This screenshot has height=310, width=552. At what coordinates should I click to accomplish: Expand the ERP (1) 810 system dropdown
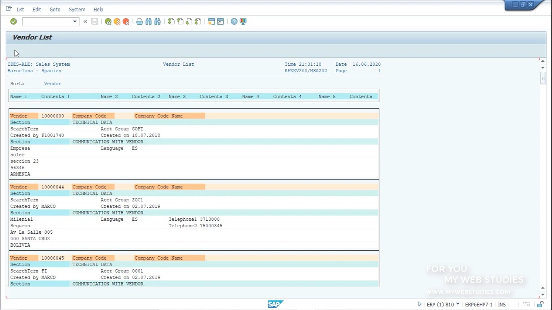tap(458, 304)
